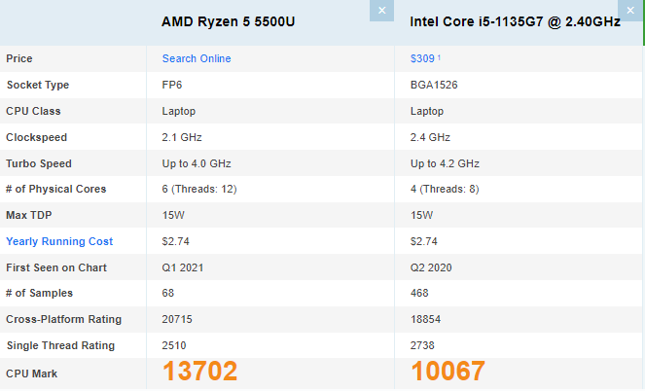
Task: Select the First Seen on Chart label
Action: [56, 267]
